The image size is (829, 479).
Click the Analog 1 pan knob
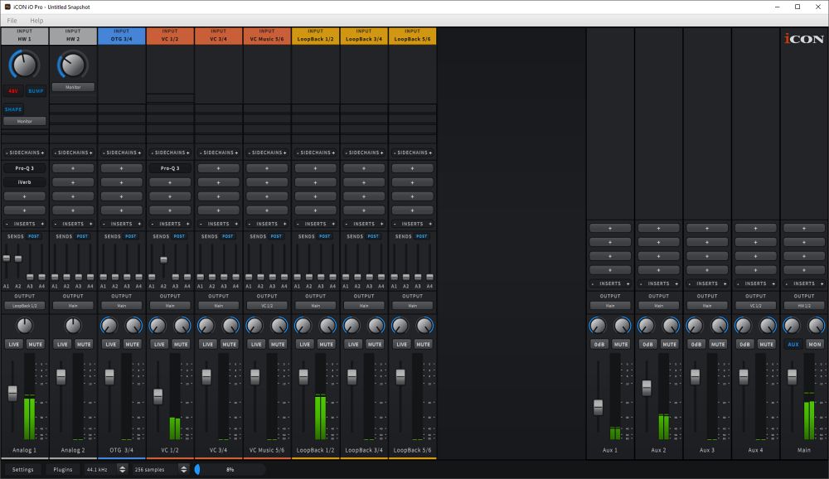point(24,326)
